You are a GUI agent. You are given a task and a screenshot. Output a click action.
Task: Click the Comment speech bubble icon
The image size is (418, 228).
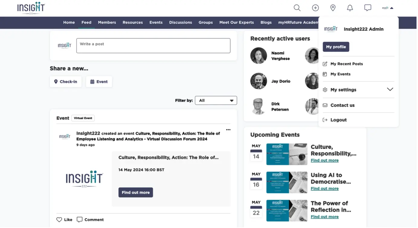pos(79,220)
